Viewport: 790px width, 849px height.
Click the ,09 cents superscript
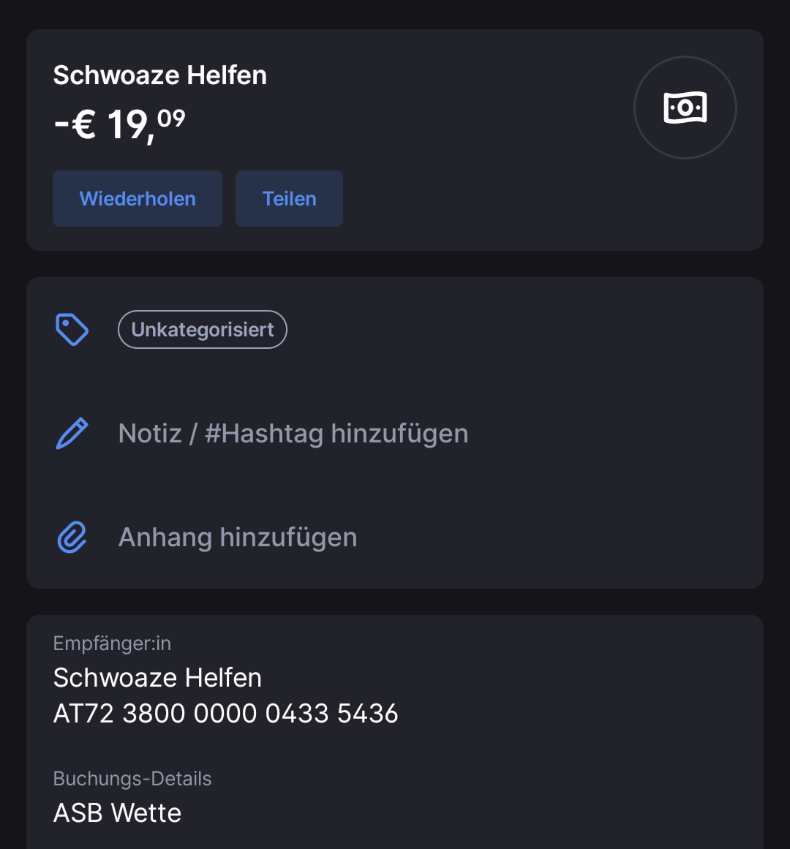point(171,118)
